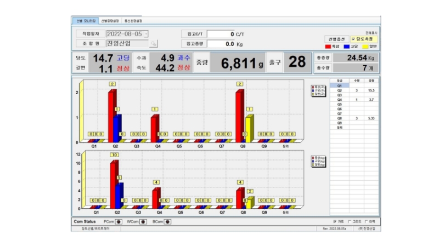Click the 선별옵션 button
The width and height of the screenshot is (439, 252).
tap(336, 39)
